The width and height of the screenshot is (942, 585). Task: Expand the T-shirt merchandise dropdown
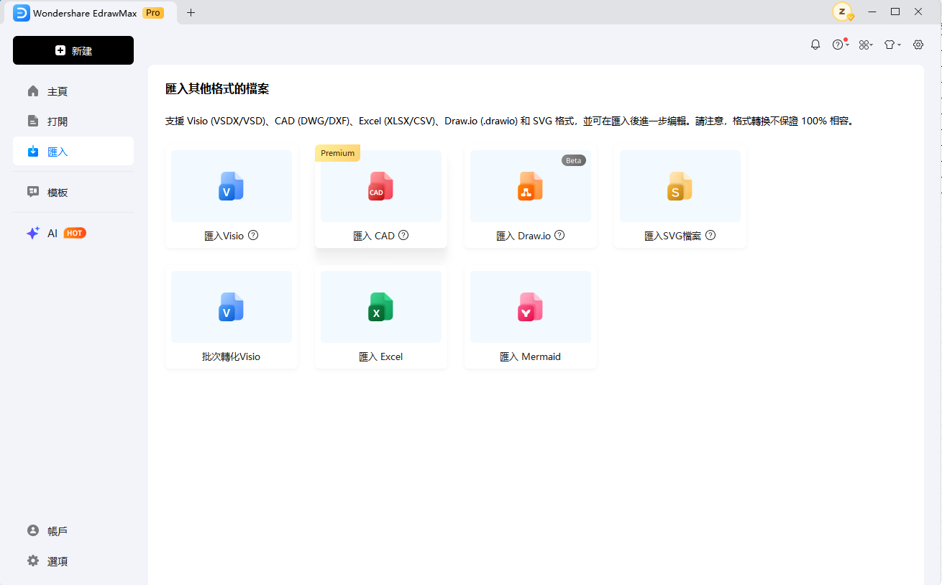892,44
